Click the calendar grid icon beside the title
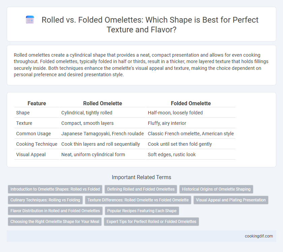This screenshot has width=283, height=252. click(30, 20)
